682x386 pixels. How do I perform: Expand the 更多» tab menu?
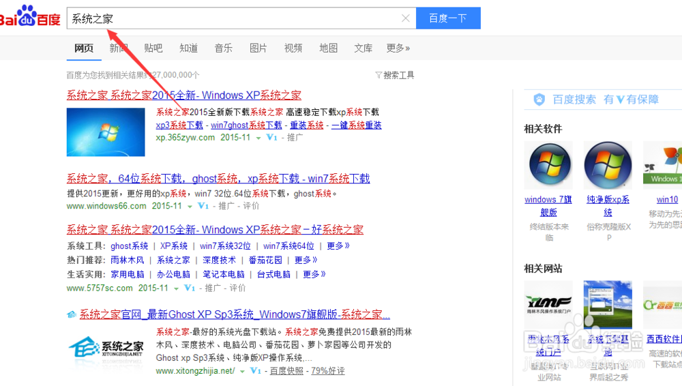[x=398, y=48]
